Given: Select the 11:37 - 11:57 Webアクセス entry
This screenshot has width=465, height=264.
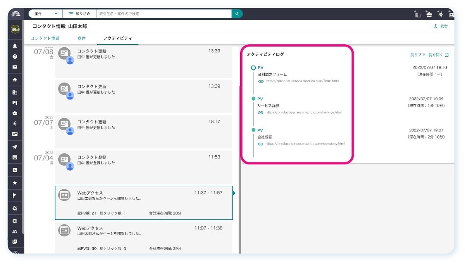Looking at the screenshot, I should point(144,203).
